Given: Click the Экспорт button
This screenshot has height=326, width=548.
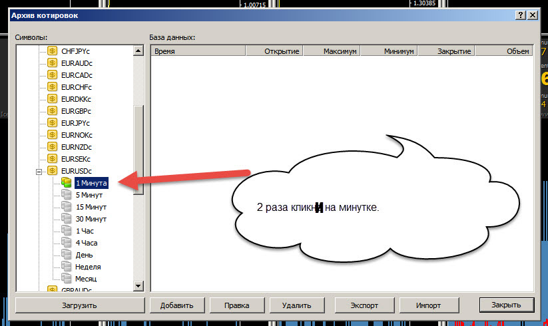Looking at the screenshot, I should coord(364,305).
